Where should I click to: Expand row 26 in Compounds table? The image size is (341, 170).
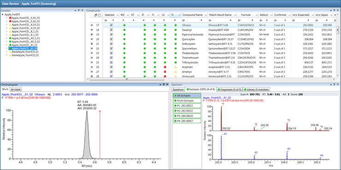(92, 67)
